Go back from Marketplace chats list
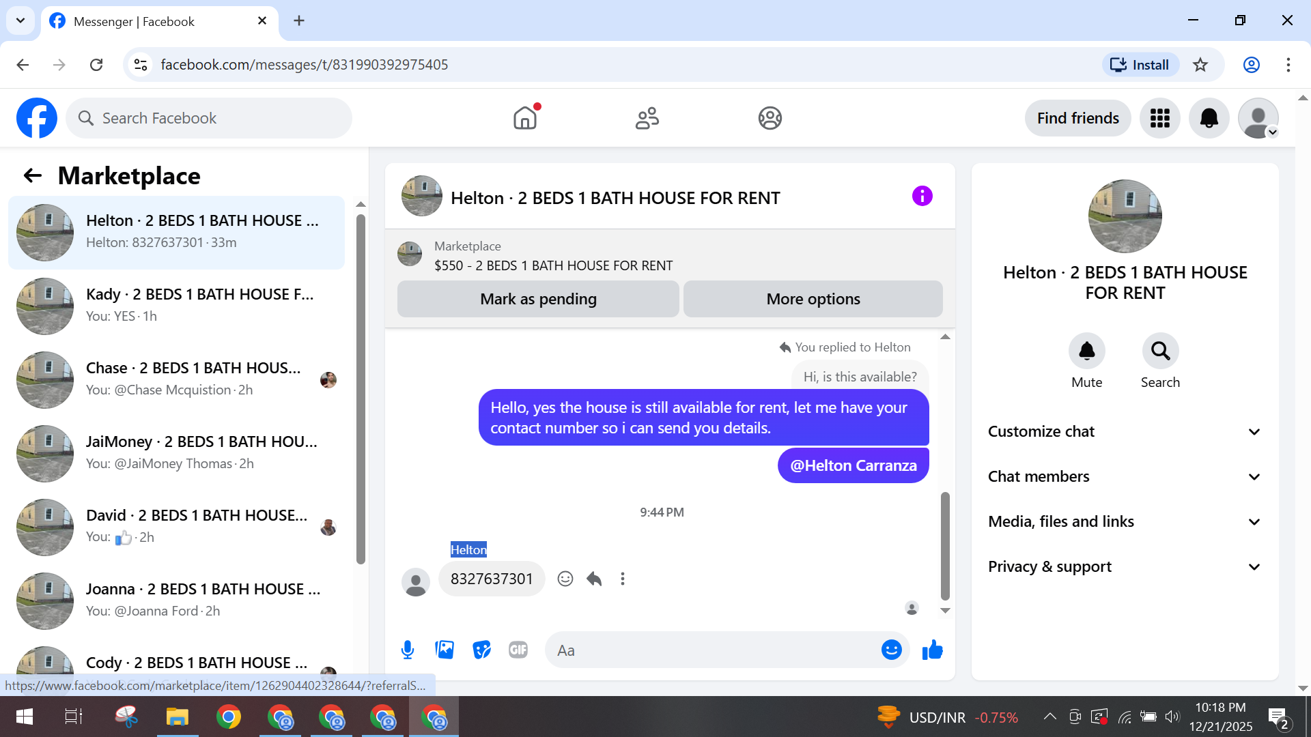The height and width of the screenshot is (737, 1311). click(x=33, y=176)
